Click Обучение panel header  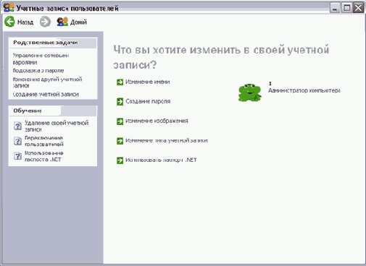53,111
